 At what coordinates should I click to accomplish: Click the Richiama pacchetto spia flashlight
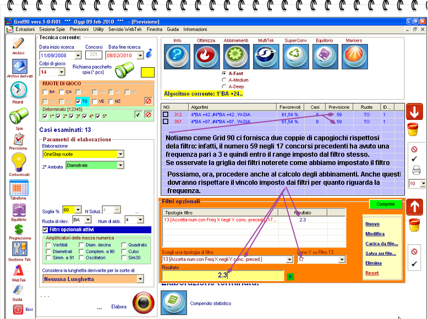pos(124,70)
